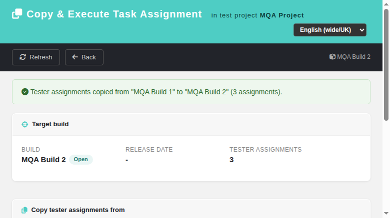
Task: Click the MQA Build 2 box icon
Action: click(332, 57)
